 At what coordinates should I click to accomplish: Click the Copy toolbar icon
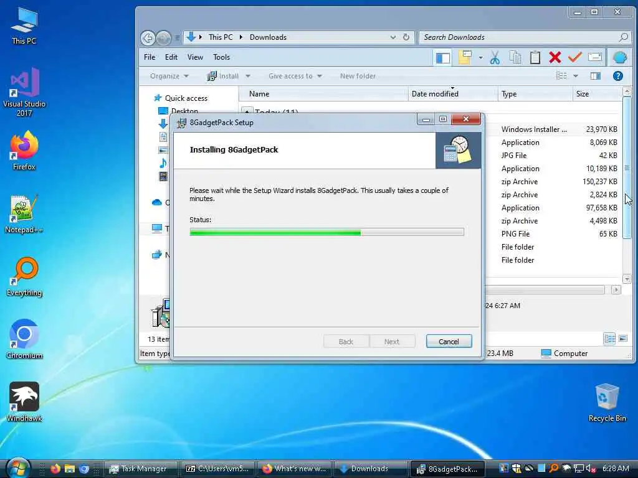[x=515, y=58]
